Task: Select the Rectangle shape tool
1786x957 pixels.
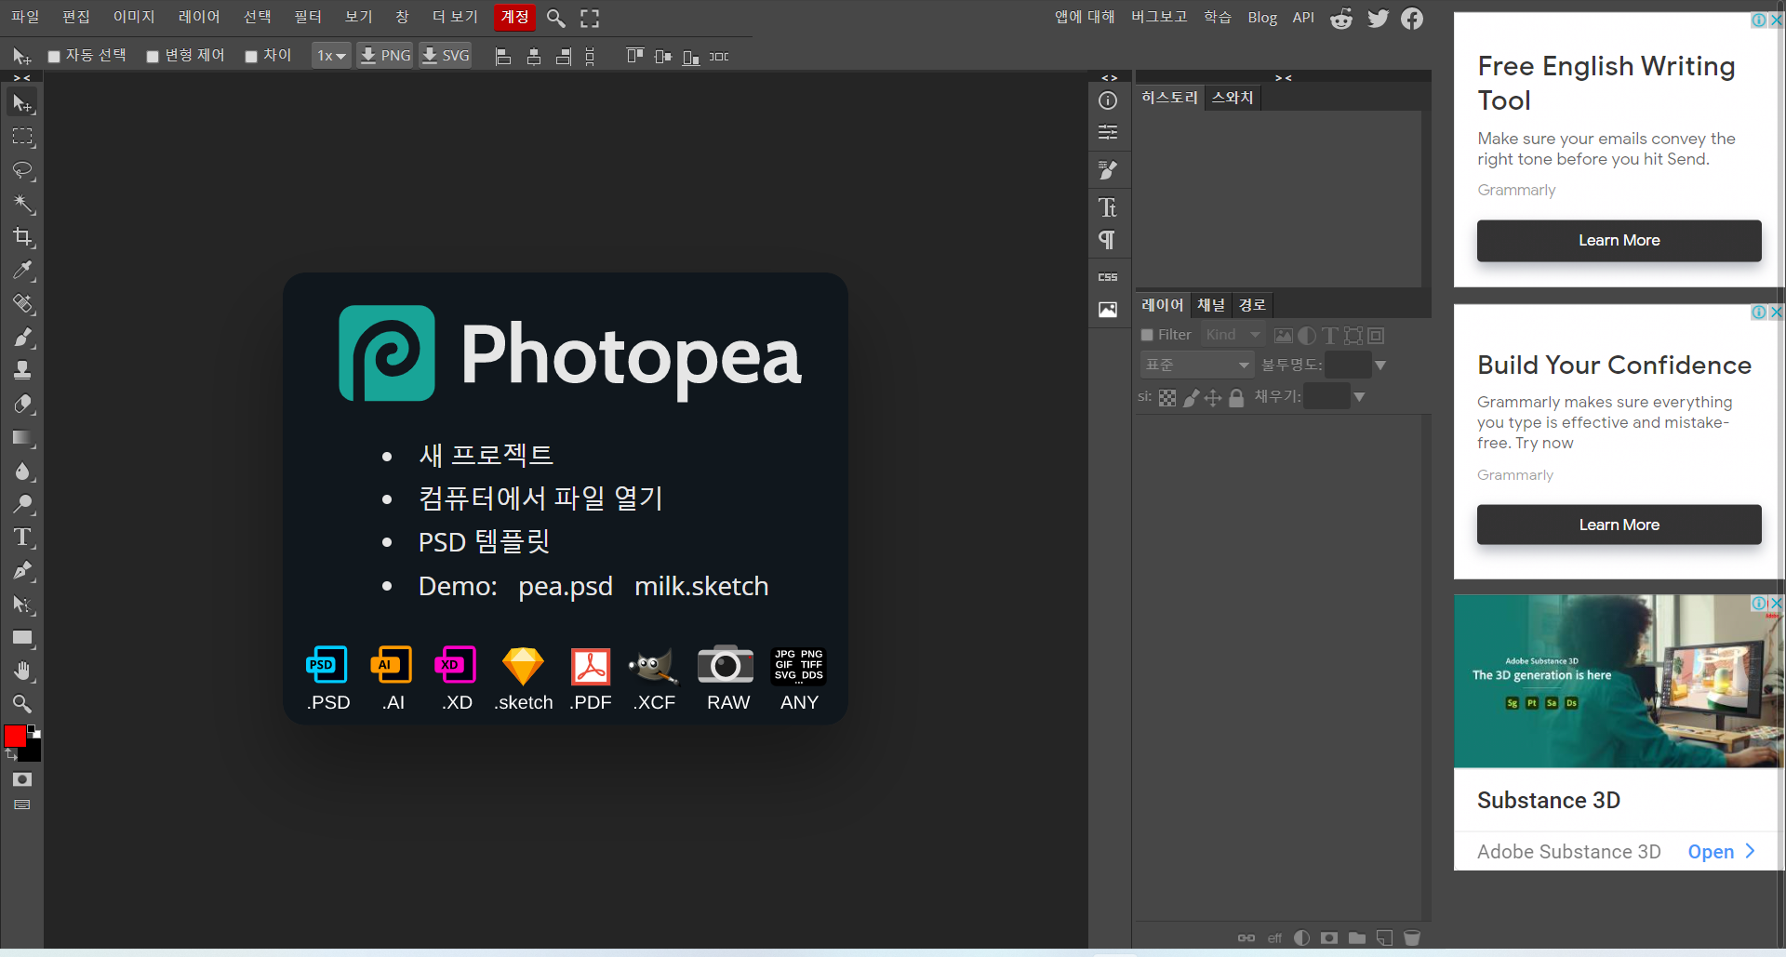Action: click(22, 638)
